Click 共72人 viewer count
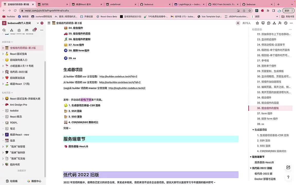296x185 pixels. pos(246,23)
